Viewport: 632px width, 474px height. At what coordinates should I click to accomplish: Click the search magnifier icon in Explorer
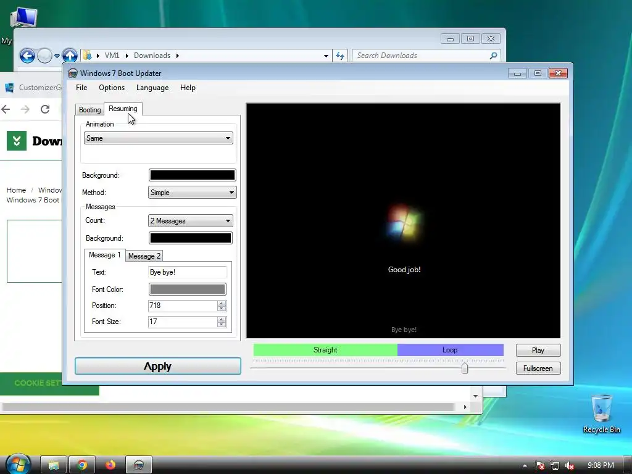[493, 56]
